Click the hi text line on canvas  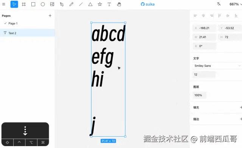98,79
